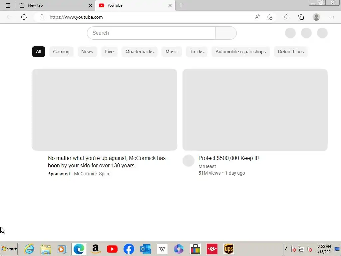This screenshot has width=341, height=256.
Task: Click the middle round header icon placeholder
Action: [306, 33]
